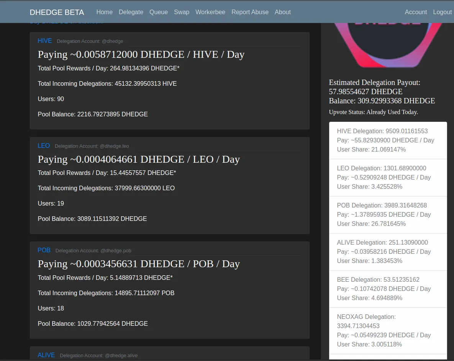Click 'Users: 19' in LEO card
Viewport: 454px width, 361px height.
(51, 203)
